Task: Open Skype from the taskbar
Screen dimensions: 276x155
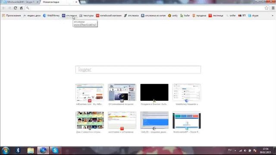Action: point(55,150)
